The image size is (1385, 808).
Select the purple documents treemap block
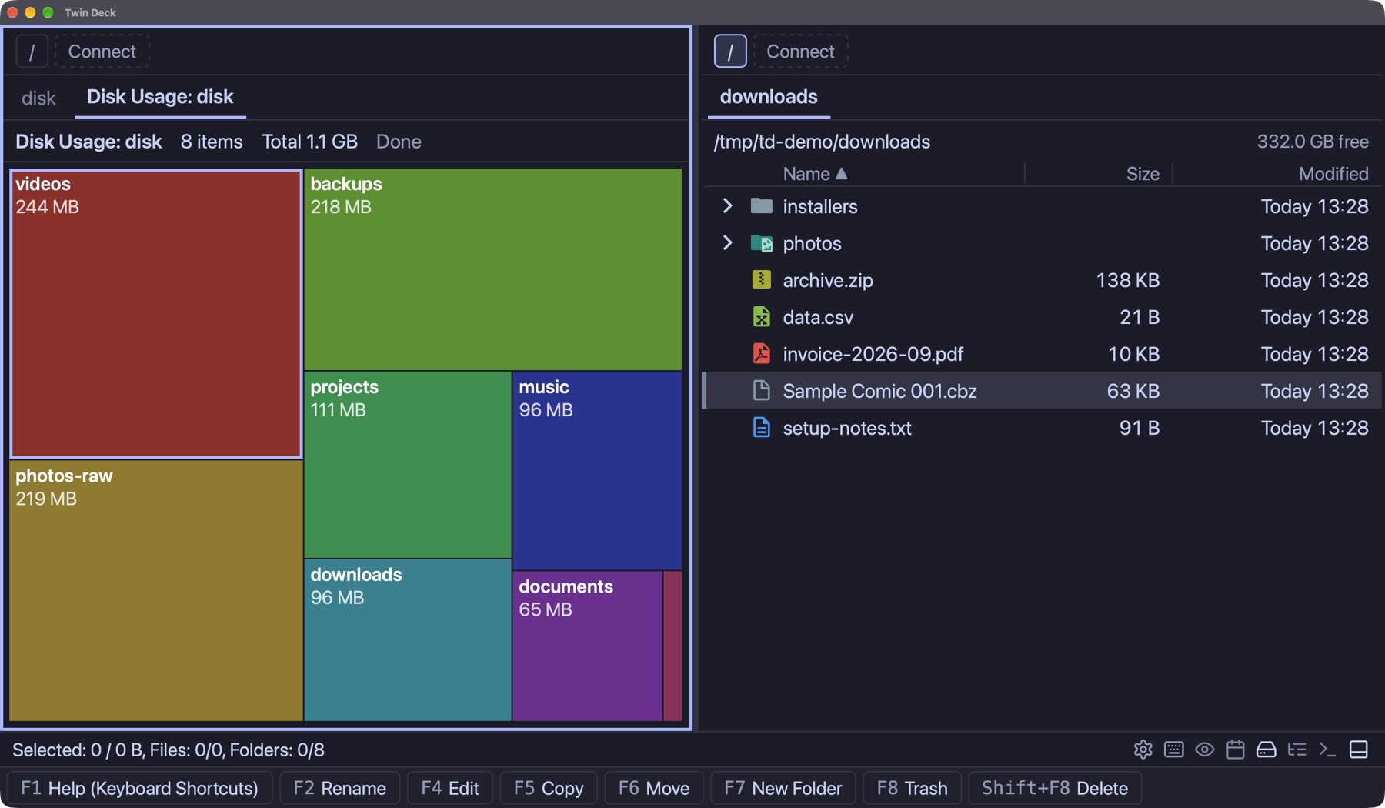click(587, 646)
